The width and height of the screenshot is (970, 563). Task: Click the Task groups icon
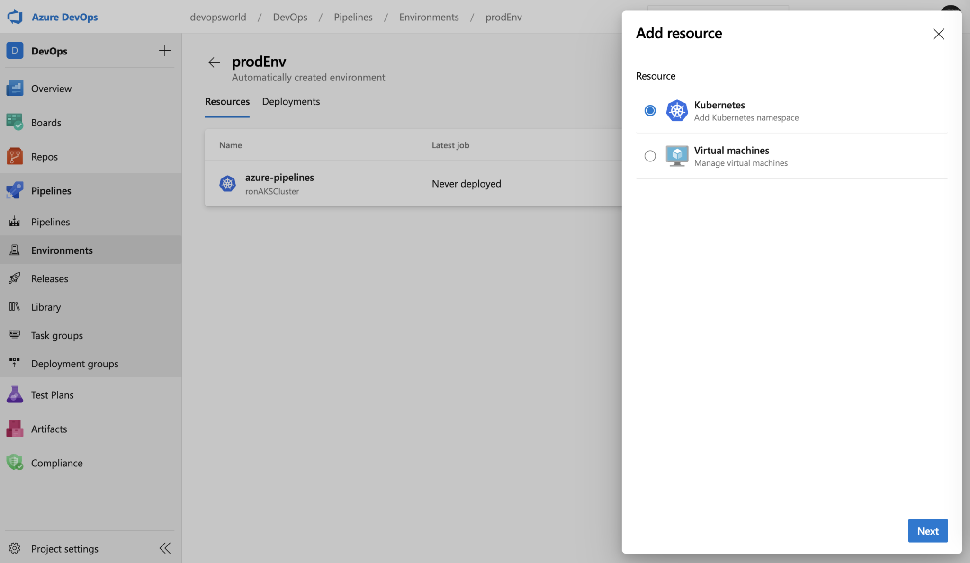pos(15,335)
